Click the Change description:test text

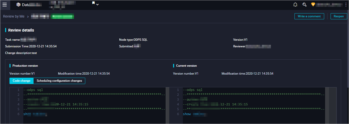point(21,53)
